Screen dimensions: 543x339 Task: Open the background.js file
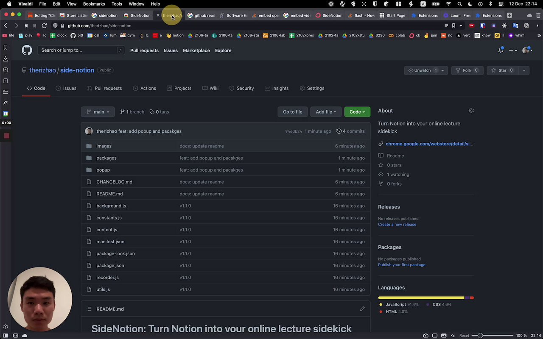(x=111, y=206)
